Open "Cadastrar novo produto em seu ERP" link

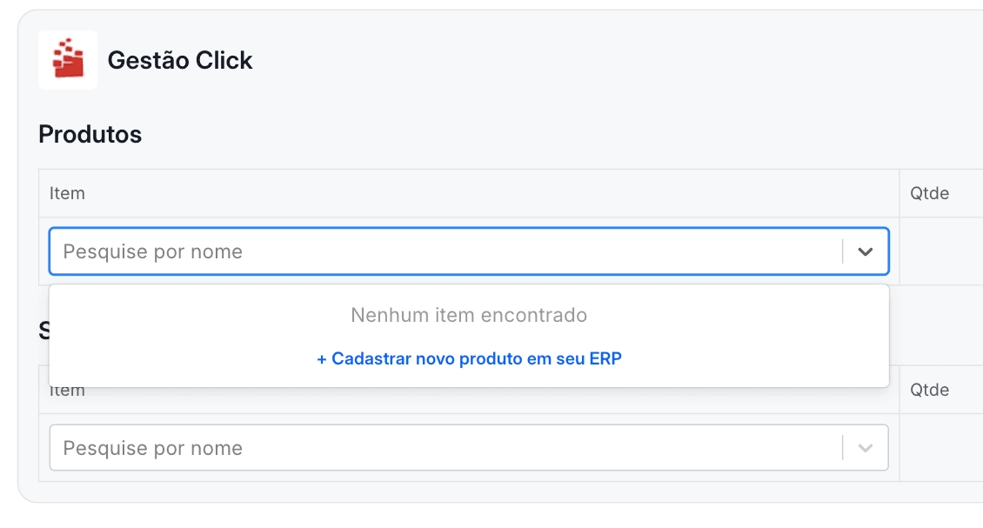(x=469, y=358)
